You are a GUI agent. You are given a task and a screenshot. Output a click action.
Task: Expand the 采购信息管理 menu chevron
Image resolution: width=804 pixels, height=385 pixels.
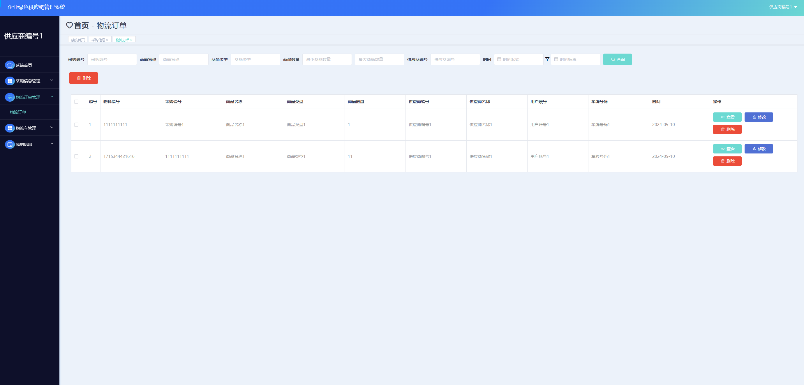pos(52,80)
